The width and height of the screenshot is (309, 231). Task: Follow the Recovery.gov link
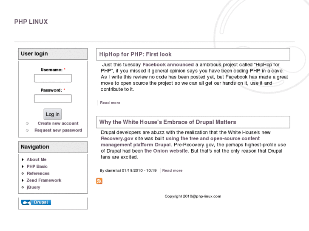pos(117,139)
